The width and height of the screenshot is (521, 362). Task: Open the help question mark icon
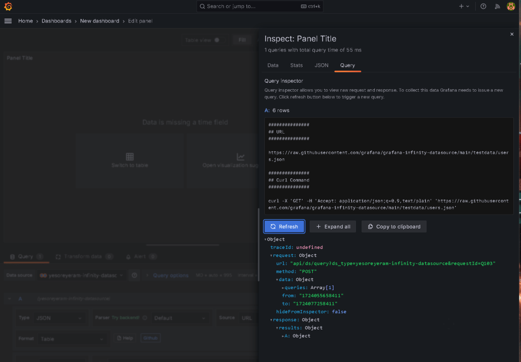[483, 6]
